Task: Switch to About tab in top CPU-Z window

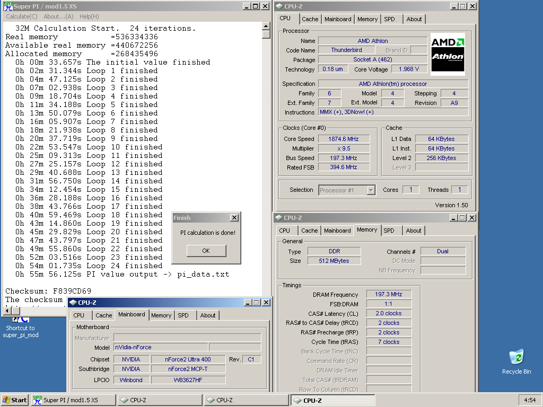Action: pos(414,19)
